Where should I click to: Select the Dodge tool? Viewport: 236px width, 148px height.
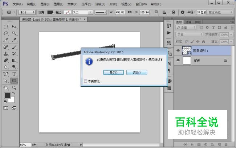[x=14, y=67]
